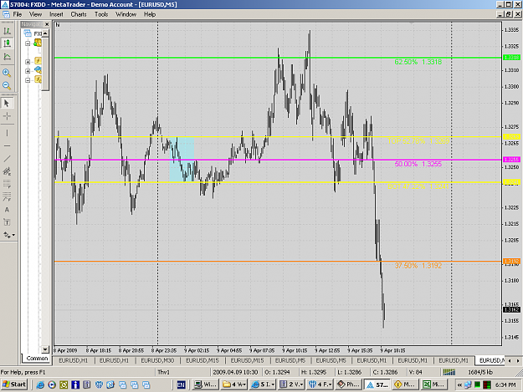Click the BOT 47.22% 1.3241 label
This screenshot has width=523, height=392.
[418, 186]
